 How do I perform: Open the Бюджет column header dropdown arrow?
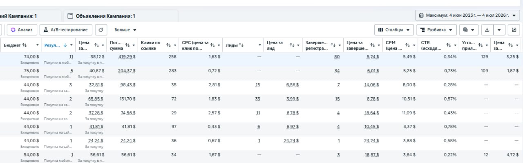click(38, 45)
